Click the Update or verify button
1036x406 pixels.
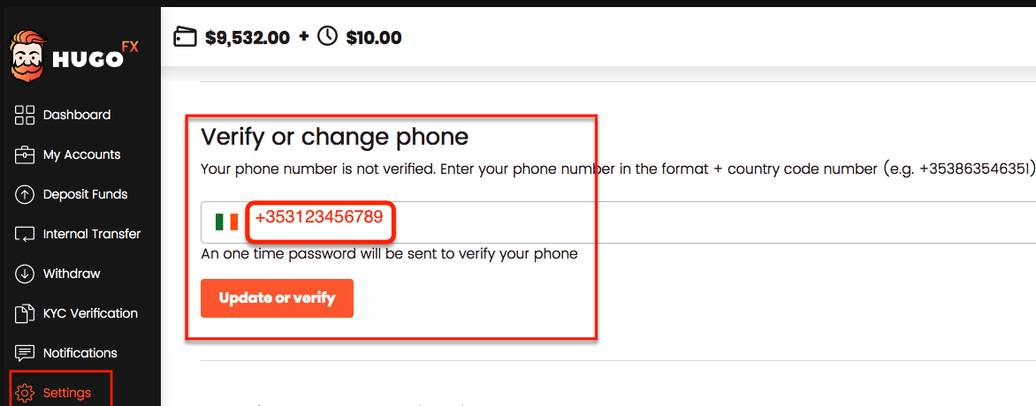pyautogui.click(x=277, y=298)
